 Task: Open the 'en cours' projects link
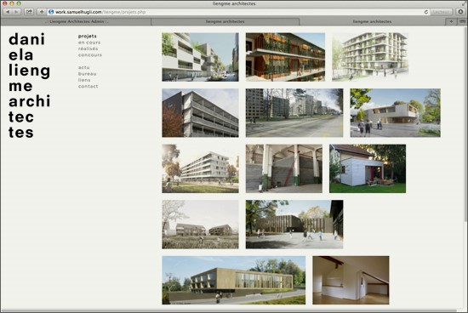coord(89,43)
